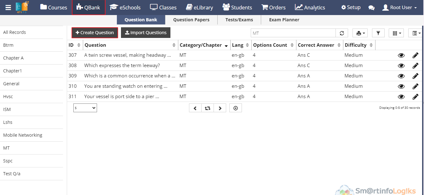Image resolution: width=424 pixels, height=195 pixels.
Task: Sort by the ID column
Action: pyautogui.click(x=75, y=45)
